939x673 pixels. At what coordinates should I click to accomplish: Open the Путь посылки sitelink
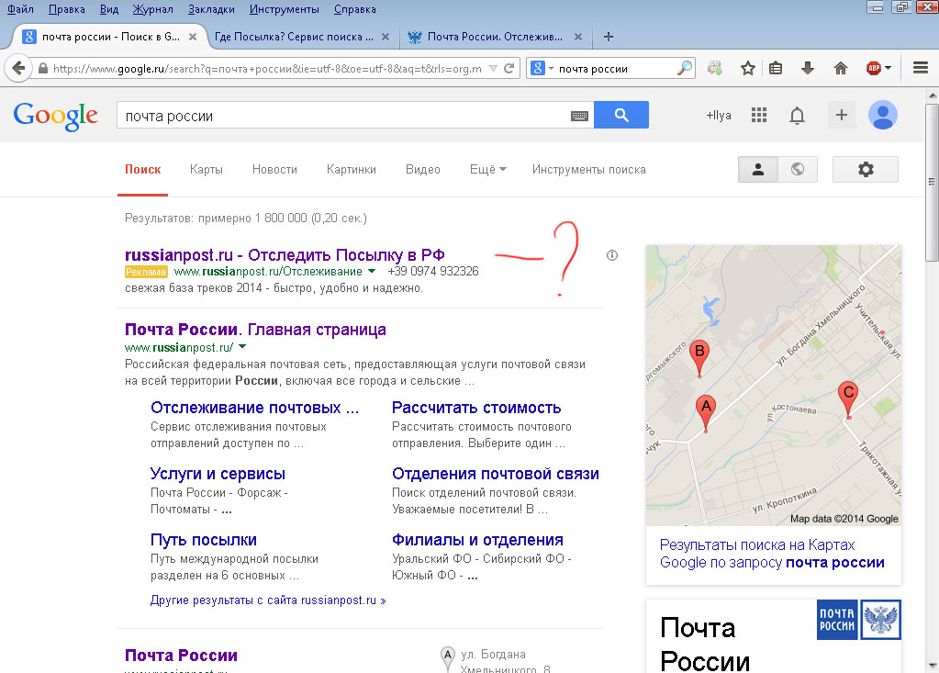pos(203,540)
